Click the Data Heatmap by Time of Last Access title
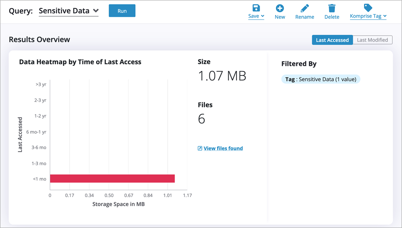402x228 pixels. click(80, 62)
